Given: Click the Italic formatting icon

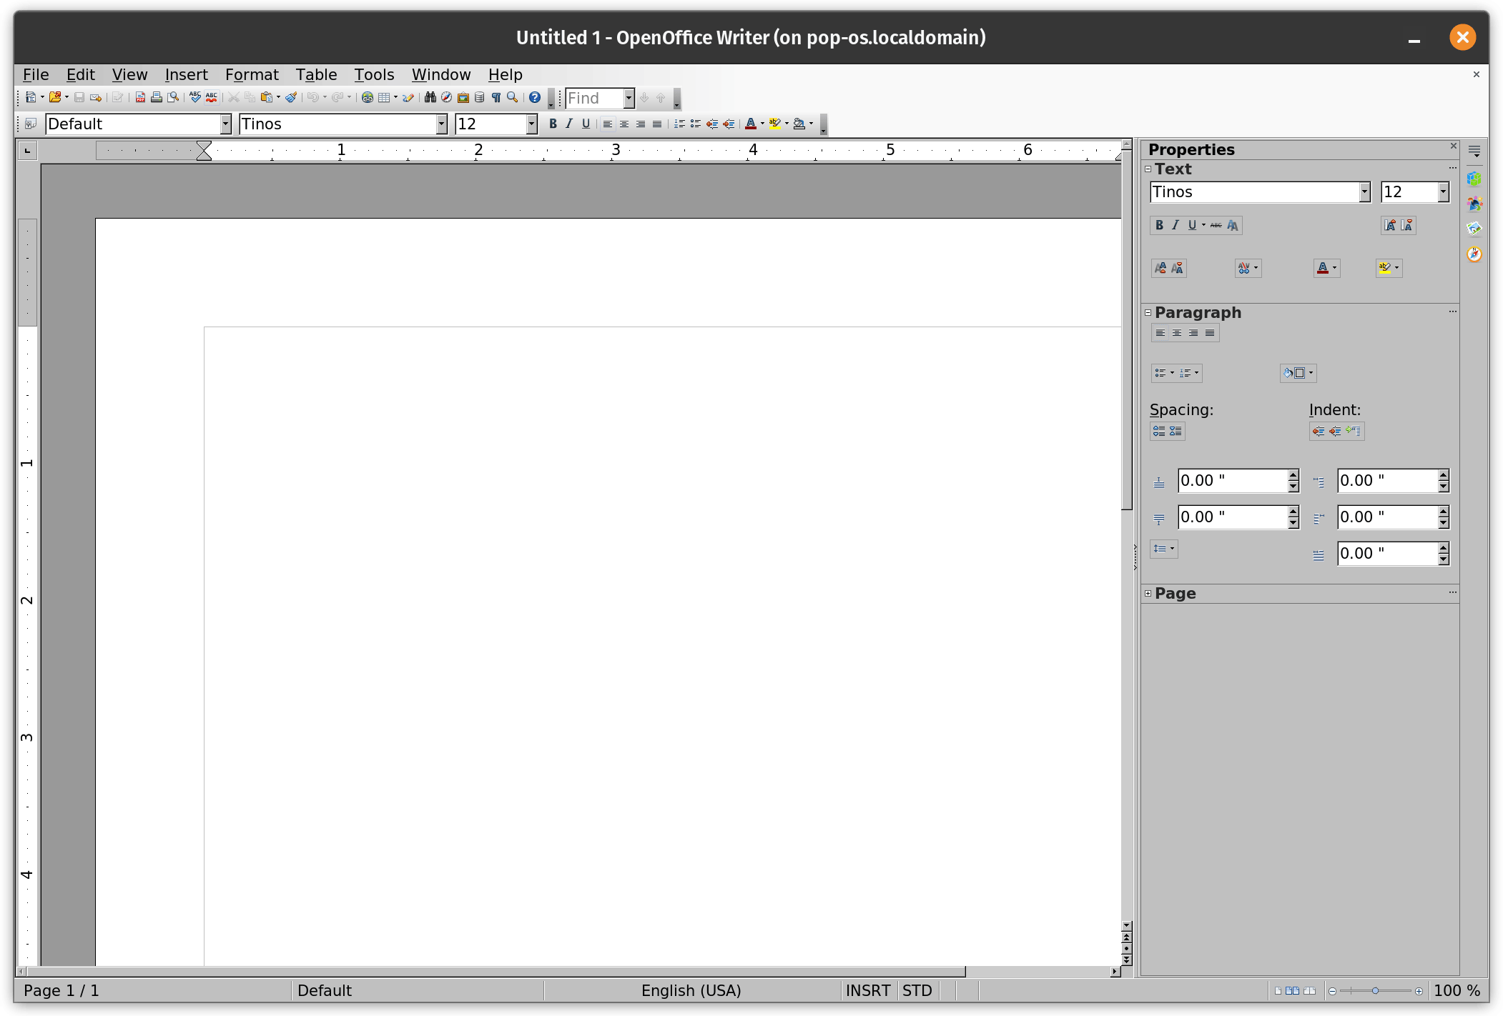Looking at the screenshot, I should 568,124.
